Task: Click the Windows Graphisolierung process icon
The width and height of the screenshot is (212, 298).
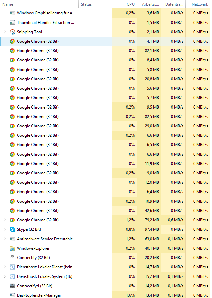Action: (12, 13)
